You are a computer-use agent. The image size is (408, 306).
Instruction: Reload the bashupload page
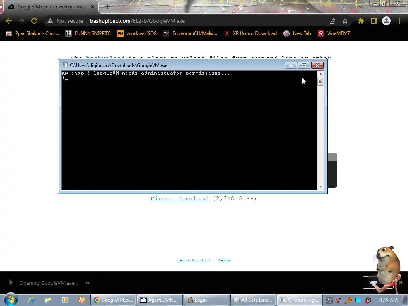pyautogui.click(x=34, y=21)
